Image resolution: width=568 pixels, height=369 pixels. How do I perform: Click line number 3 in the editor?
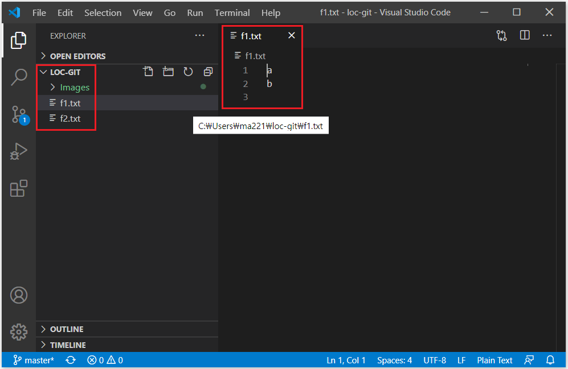point(246,97)
